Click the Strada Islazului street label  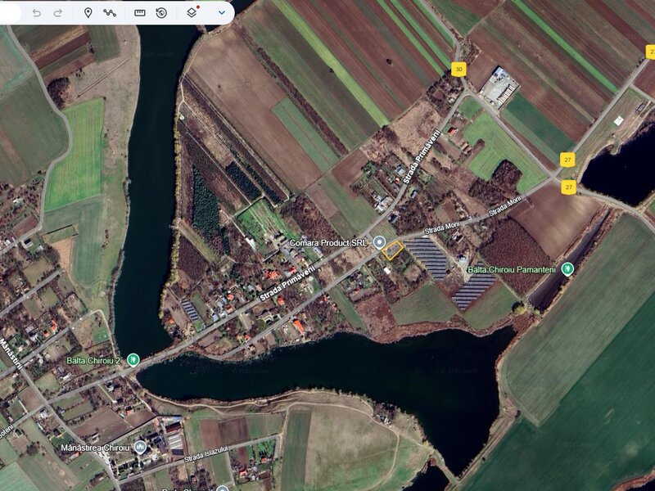click(x=206, y=454)
